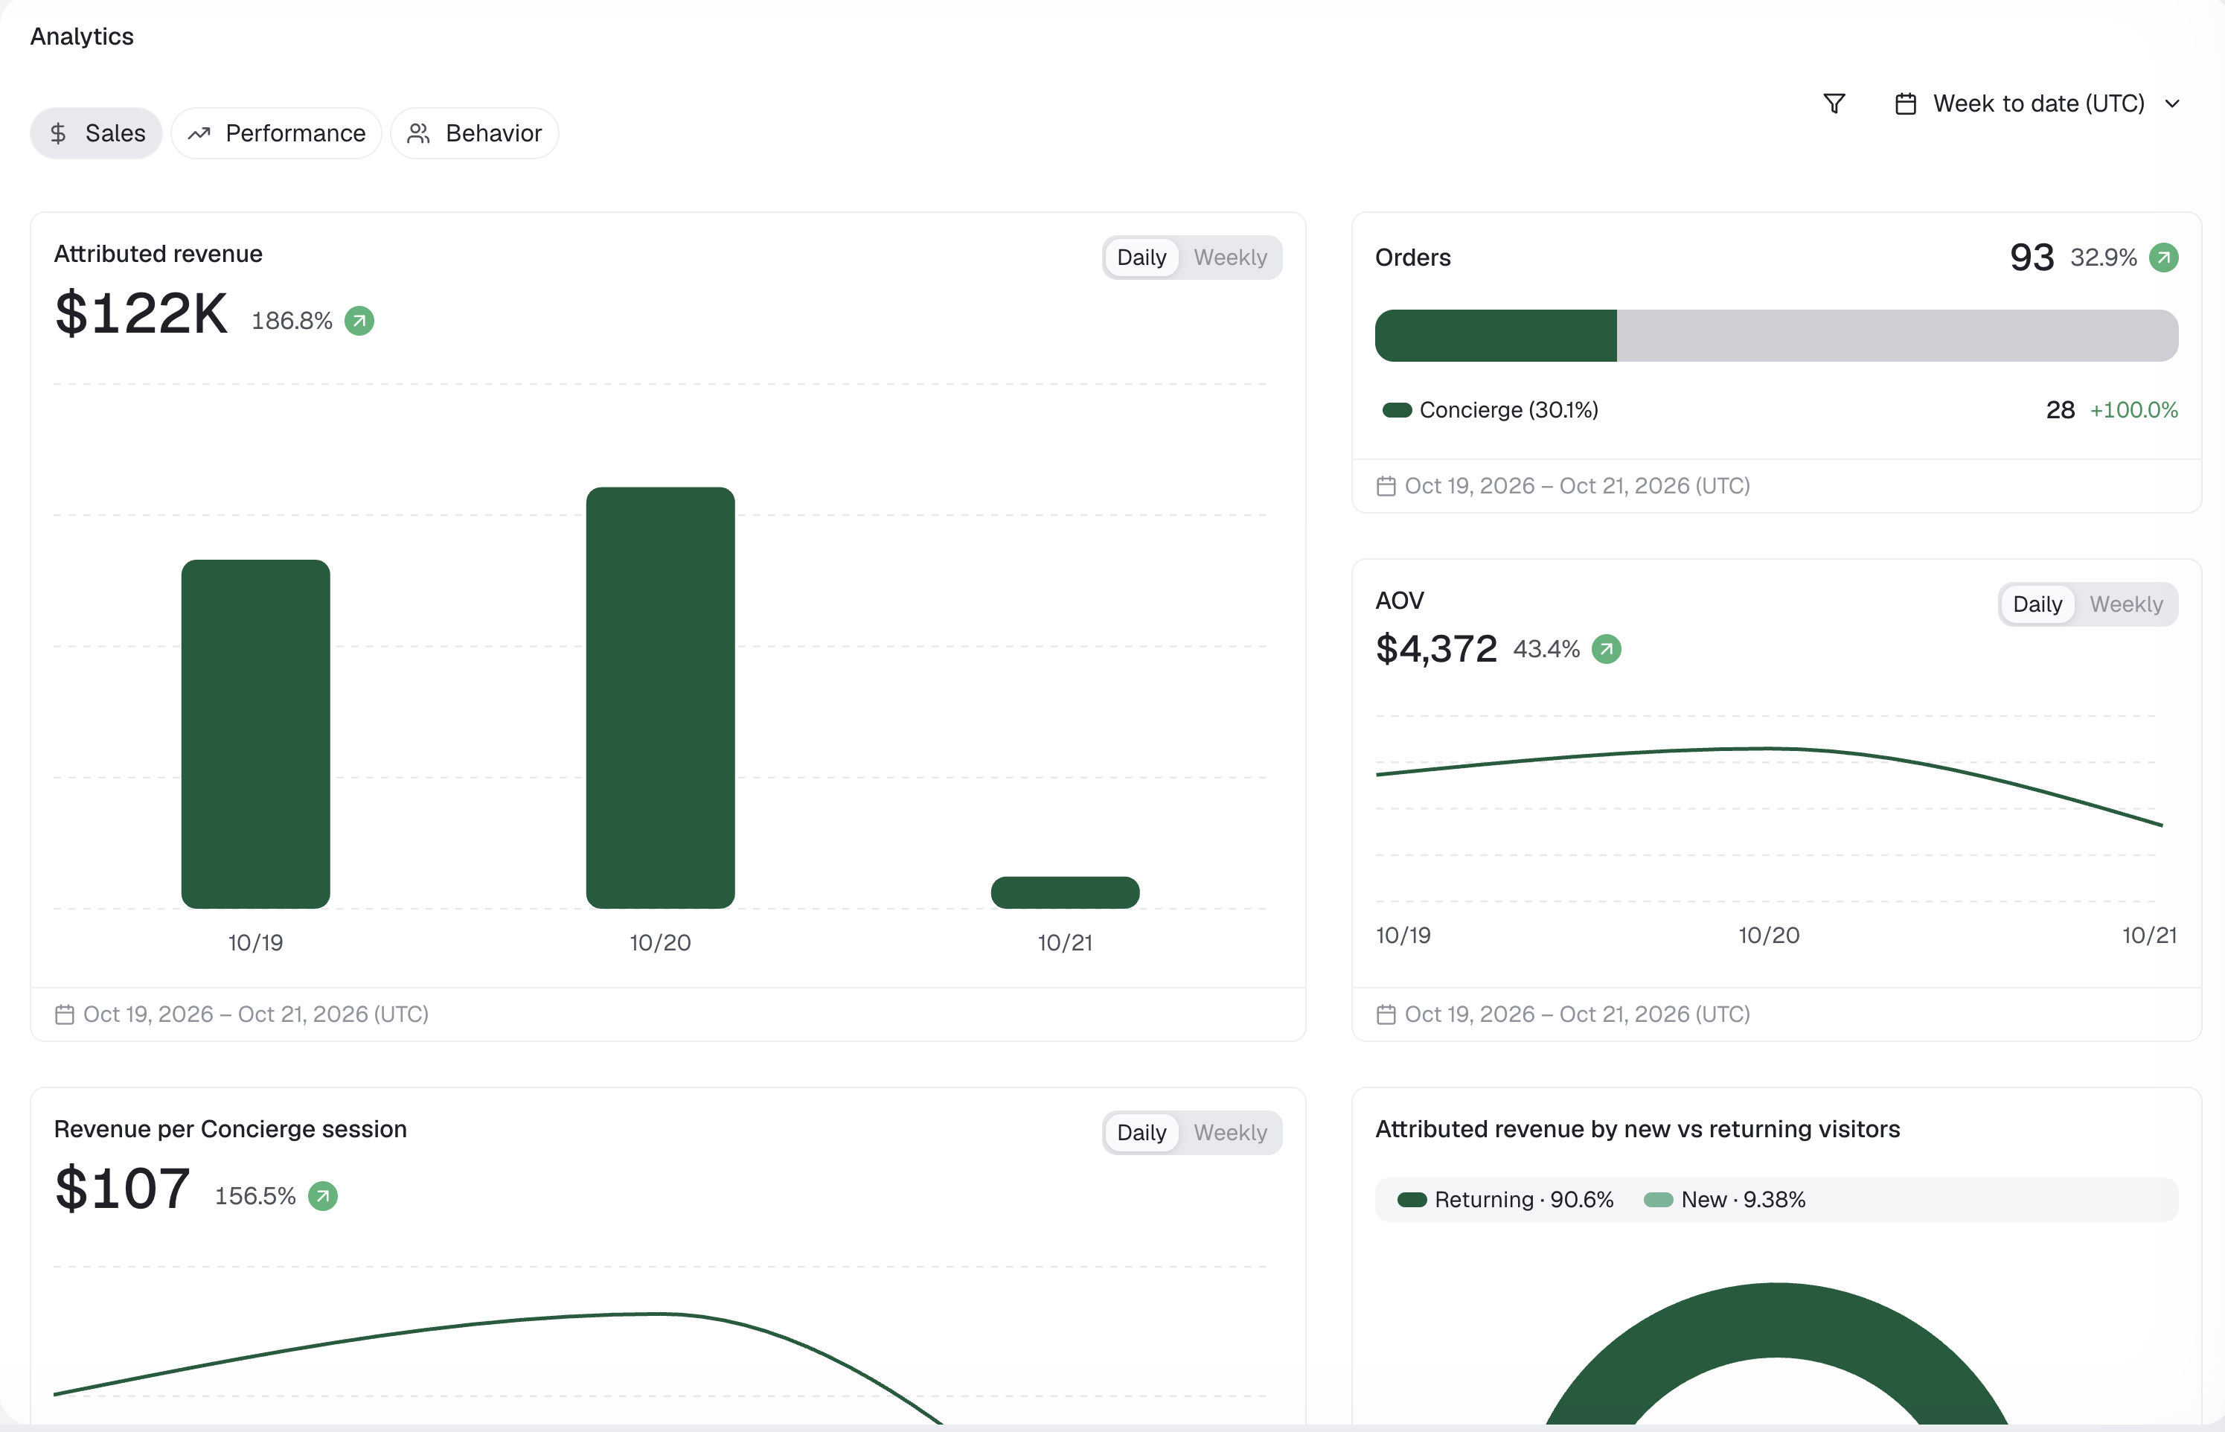Click the green trend arrow next to AOV 43.4%

pos(1606,649)
